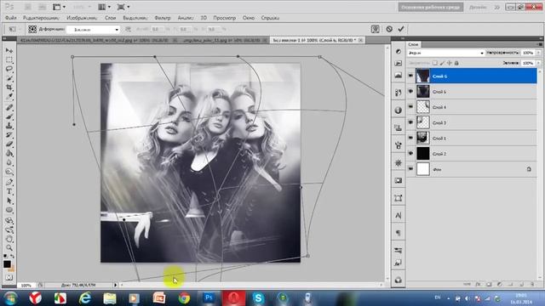The image size is (545, 306).
Task: Hide the Слой 3 layer
Action: tap(410, 122)
